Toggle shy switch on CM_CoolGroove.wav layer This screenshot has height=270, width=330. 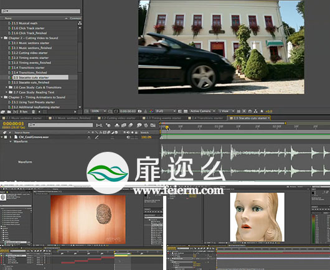click(89, 137)
